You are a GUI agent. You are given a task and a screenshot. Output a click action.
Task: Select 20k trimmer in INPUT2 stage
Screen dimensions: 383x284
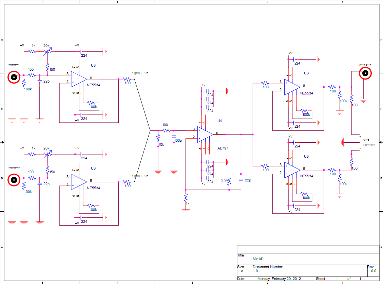47,154
